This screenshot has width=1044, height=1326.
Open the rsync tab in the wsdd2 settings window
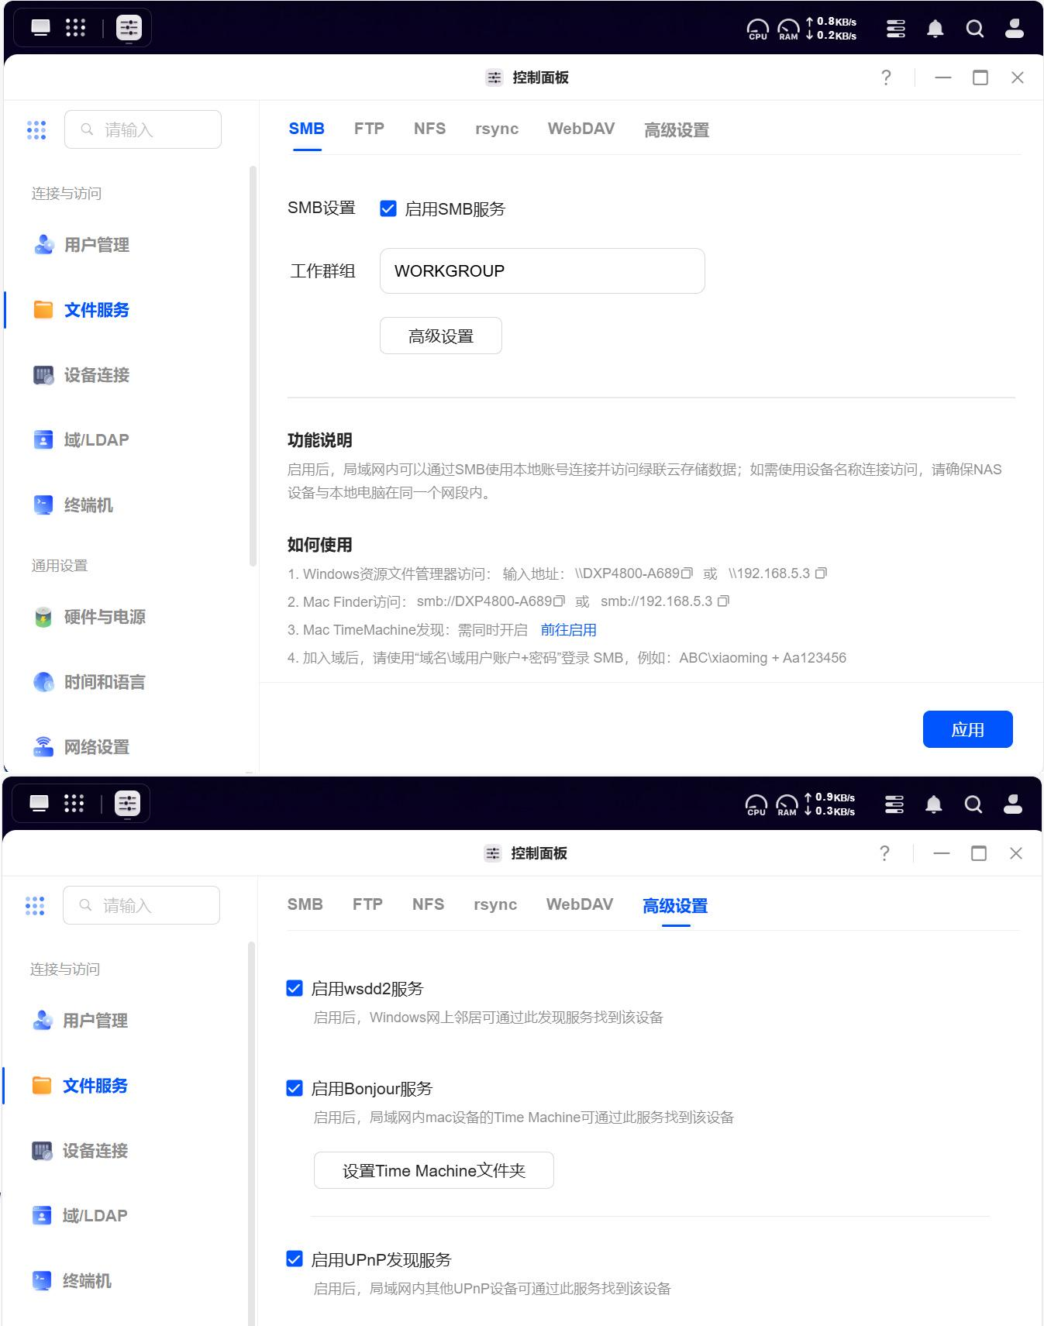[495, 904]
